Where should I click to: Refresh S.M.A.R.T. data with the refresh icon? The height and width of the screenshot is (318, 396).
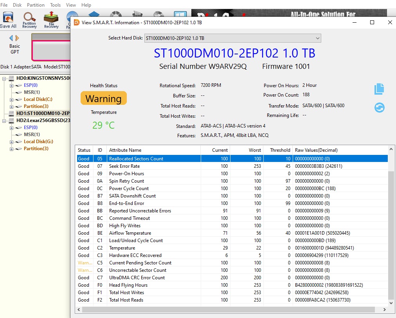(x=379, y=108)
